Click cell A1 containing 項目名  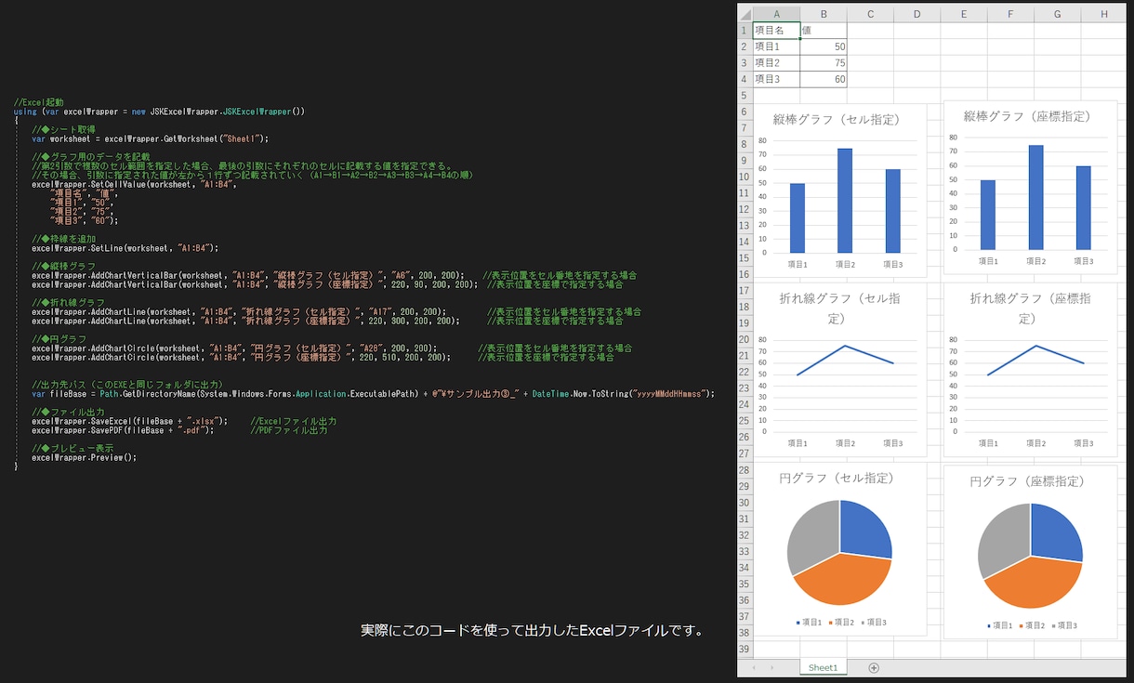point(776,30)
